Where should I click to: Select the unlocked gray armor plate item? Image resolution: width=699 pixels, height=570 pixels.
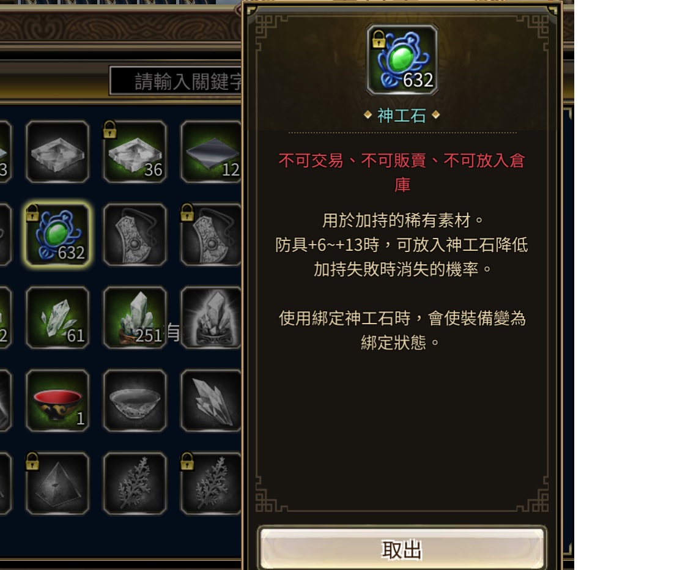135,234
